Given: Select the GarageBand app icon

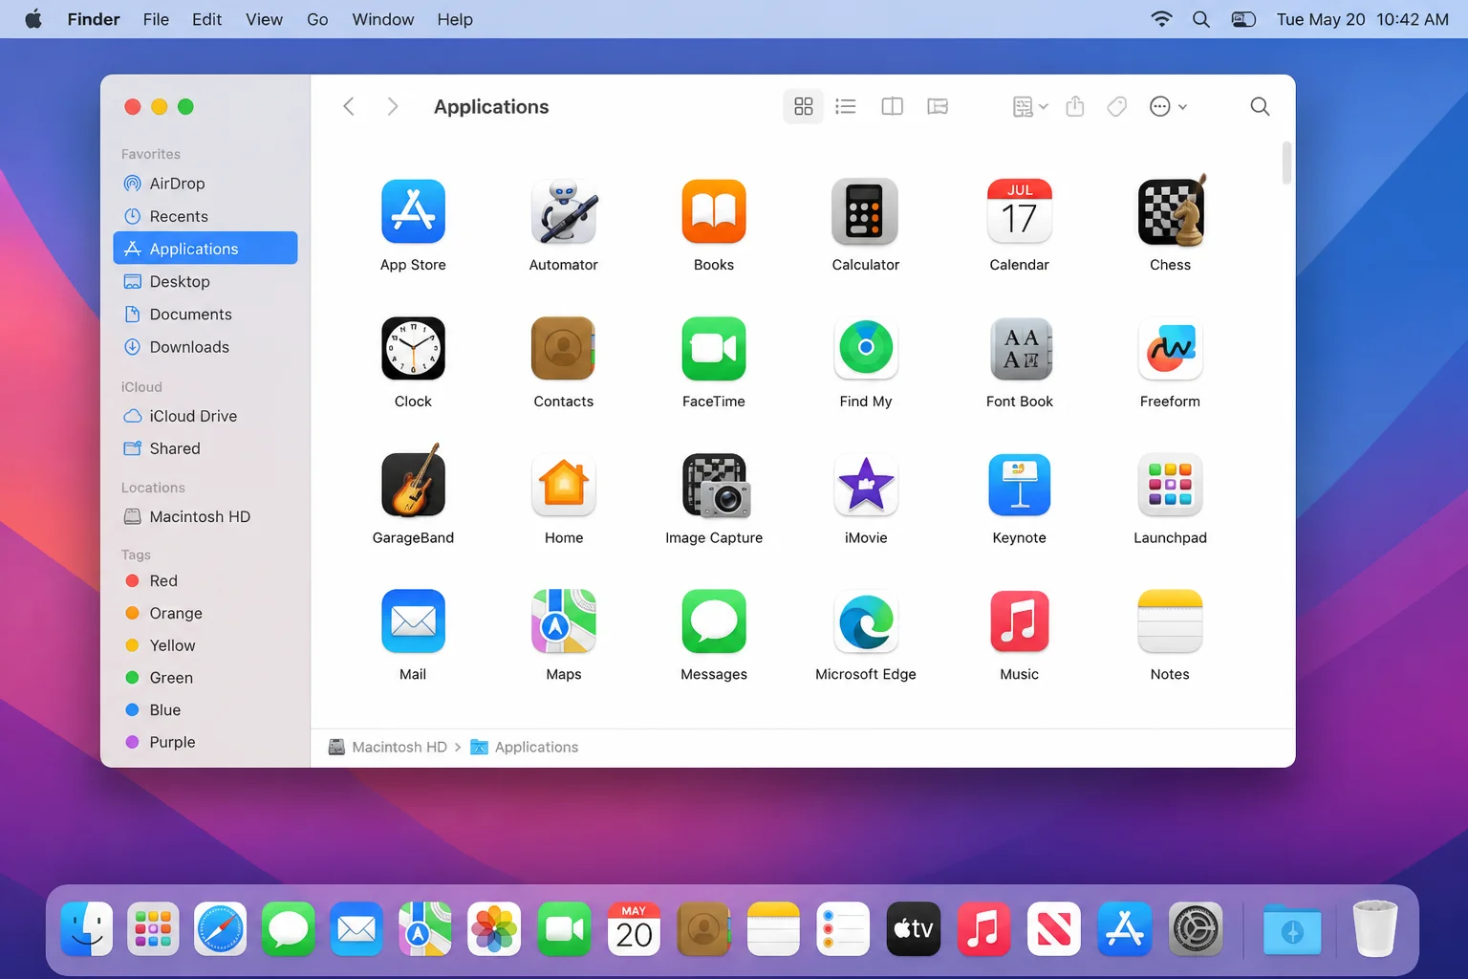Looking at the screenshot, I should 413,483.
